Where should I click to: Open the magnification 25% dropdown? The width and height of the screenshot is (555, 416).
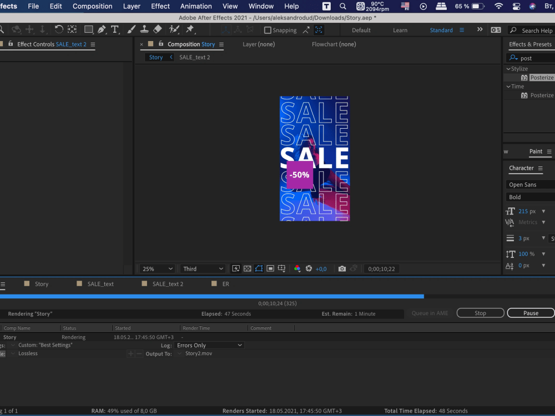(157, 269)
